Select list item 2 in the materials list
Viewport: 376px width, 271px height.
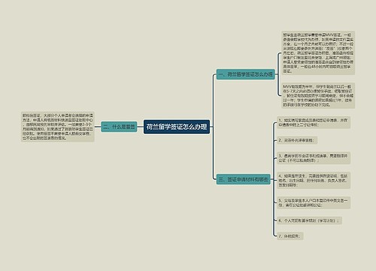pos(297,140)
